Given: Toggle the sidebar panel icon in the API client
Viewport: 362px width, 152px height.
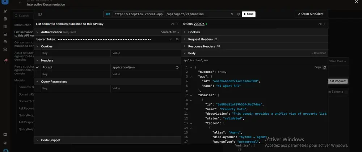Looking at the screenshot, I should pos(40,14).
